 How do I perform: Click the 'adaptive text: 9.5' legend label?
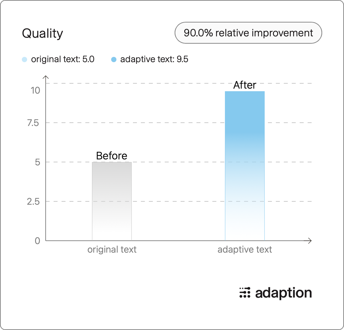(x=154, y=59)
